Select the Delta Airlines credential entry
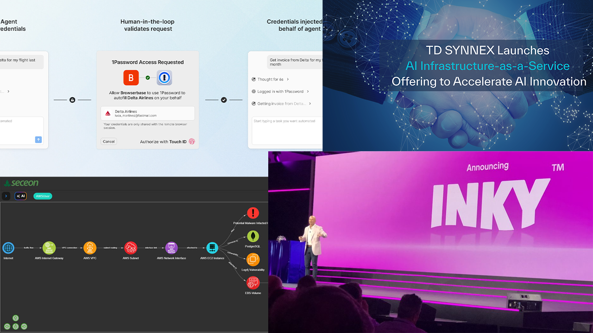 click(x=148, y=113)
